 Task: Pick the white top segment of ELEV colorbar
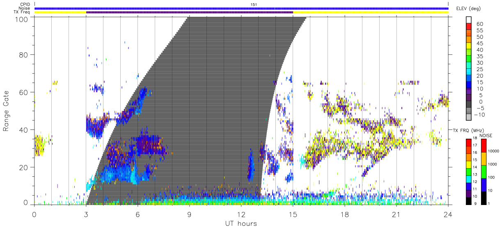coord(469,20)
